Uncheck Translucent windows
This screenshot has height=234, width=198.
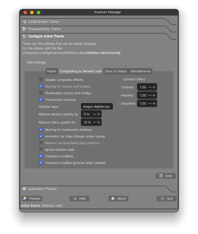point(41,100)
